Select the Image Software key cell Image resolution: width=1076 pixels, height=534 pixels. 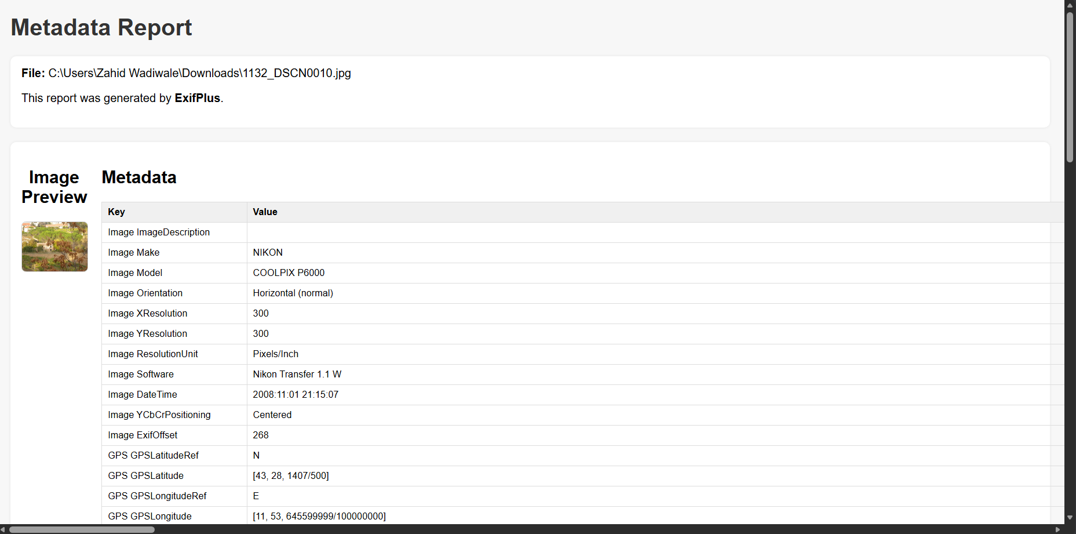click(x=174, y=375)
